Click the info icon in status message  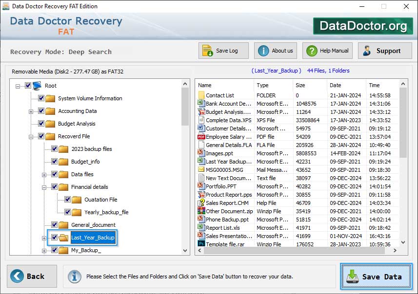(x=74, y=276)
